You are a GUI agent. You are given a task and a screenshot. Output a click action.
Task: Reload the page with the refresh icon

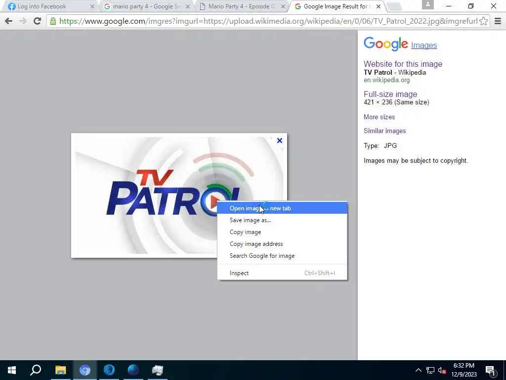pyautogui.click(x=37, y=21)
